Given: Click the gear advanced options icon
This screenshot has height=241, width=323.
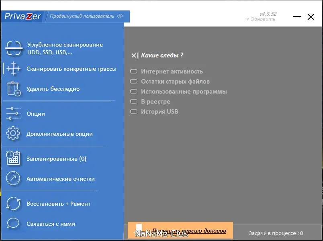Looking at the screenshot, I should 13,133.
